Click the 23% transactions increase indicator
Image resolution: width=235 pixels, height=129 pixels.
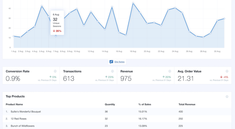point(110,77)
